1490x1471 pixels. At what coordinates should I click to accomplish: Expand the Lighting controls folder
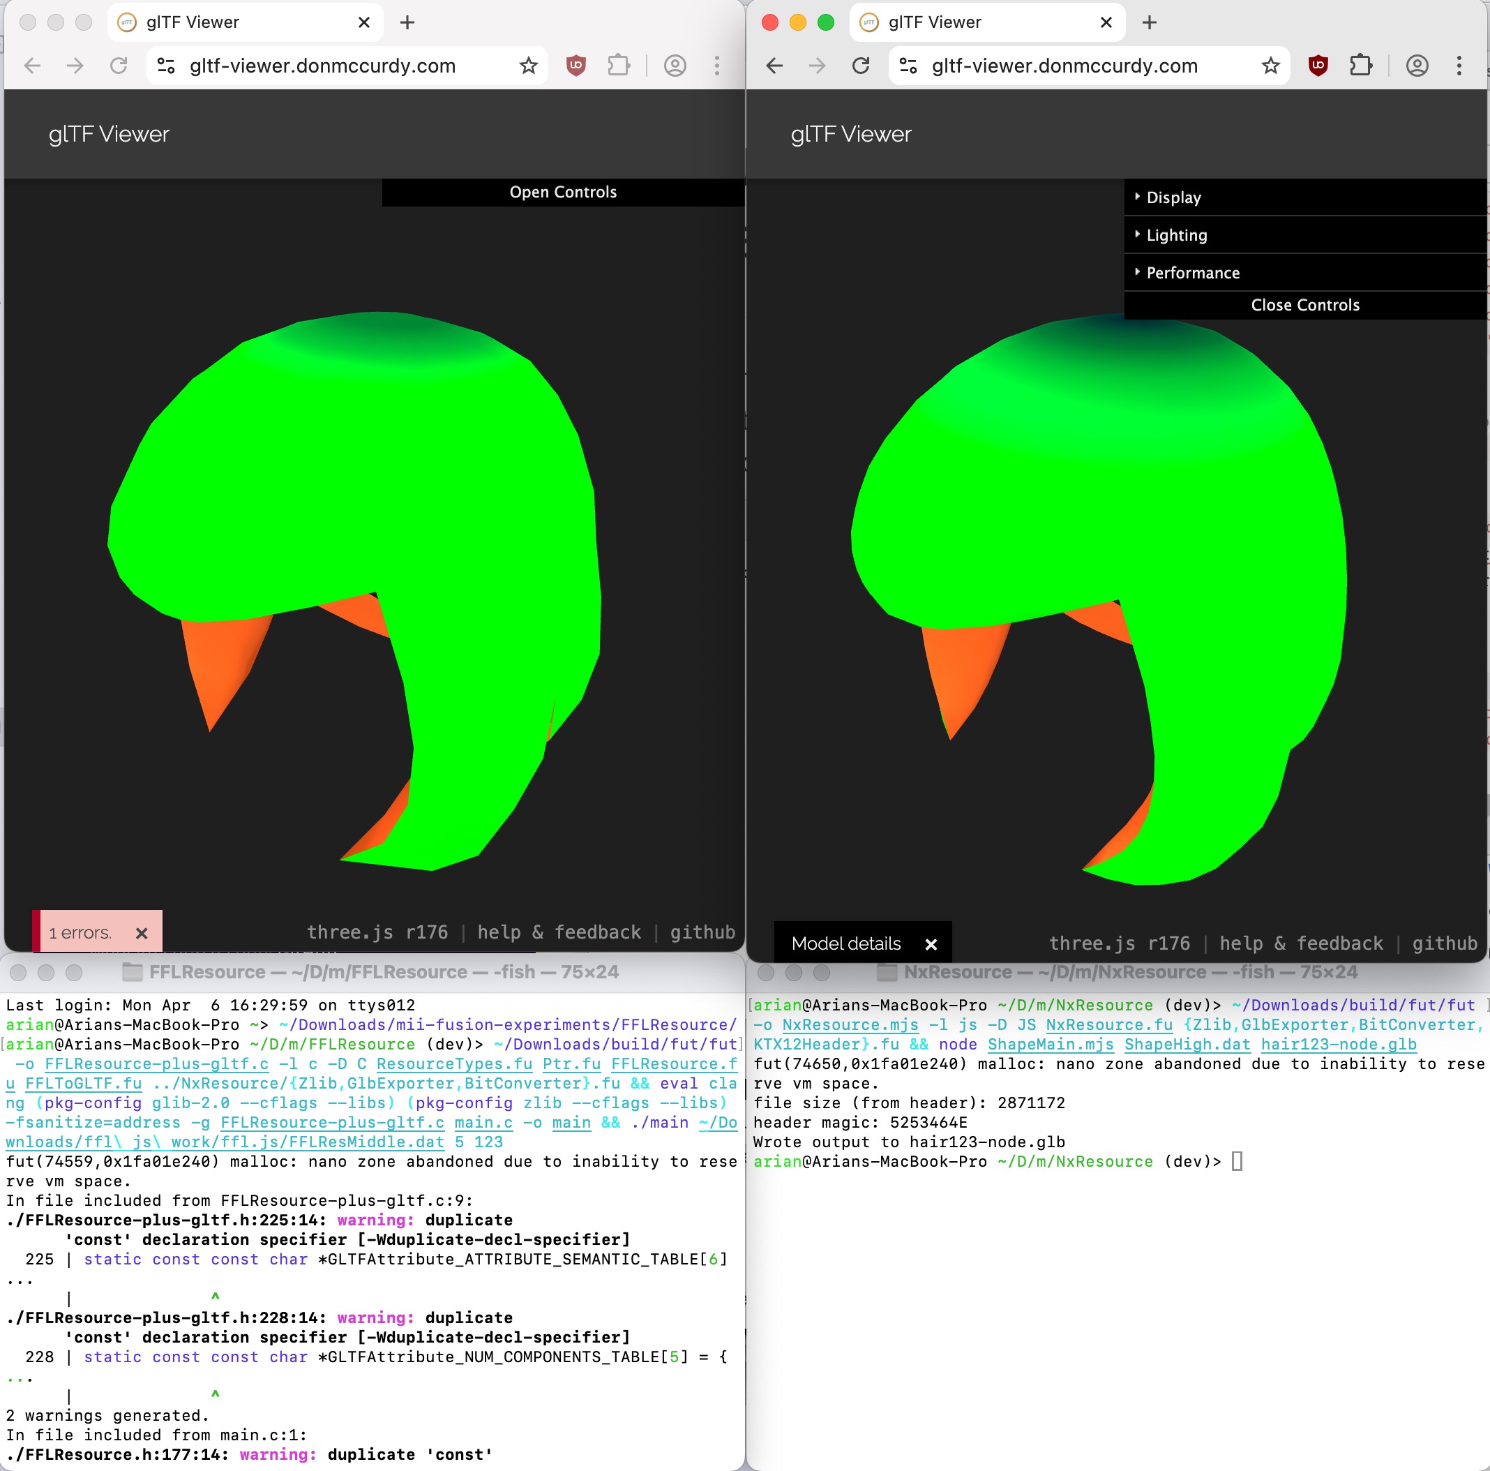click(1176, 235)
